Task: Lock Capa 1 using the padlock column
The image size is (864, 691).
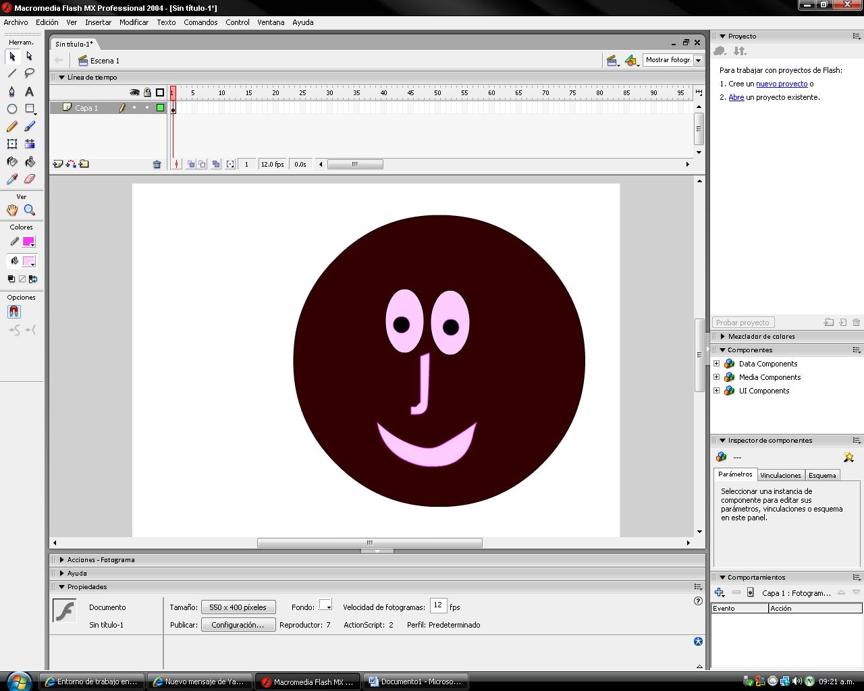Action: 146,108
